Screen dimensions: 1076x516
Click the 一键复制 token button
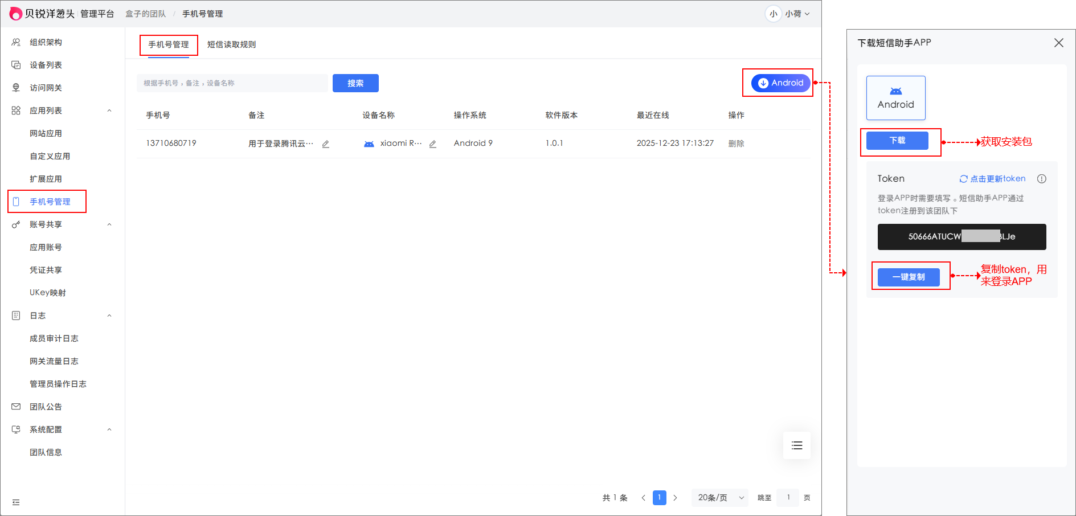(x=909, y=277)
